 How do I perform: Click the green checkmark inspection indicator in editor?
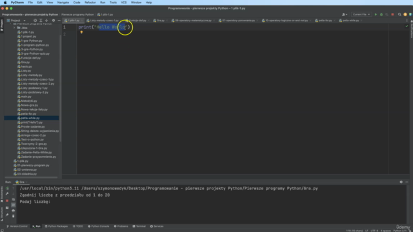click(x=407, y=26)
